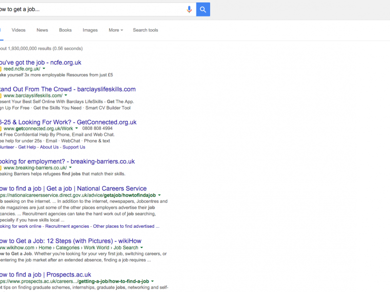
Task: Open Stand Out From The Crowd result
Action: [x=68, y=89]
